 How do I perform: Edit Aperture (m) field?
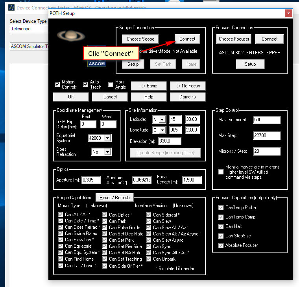pyautogui.click(x=91, y=180)
